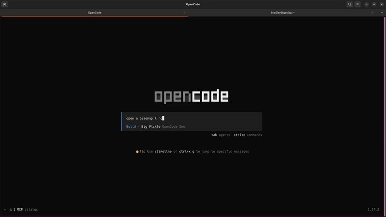Open the new tab icon in title bar

coord(4,4)
